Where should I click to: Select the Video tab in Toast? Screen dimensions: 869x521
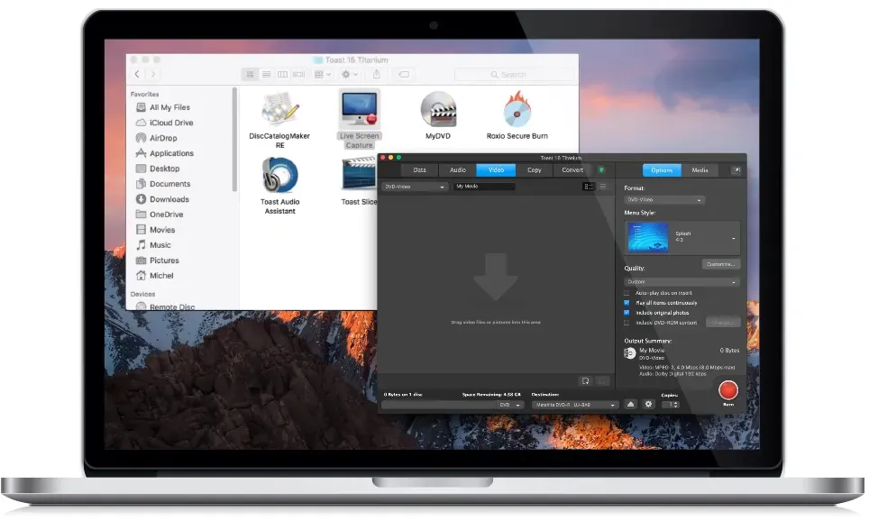pyautogui.click(x=496, y=170)
